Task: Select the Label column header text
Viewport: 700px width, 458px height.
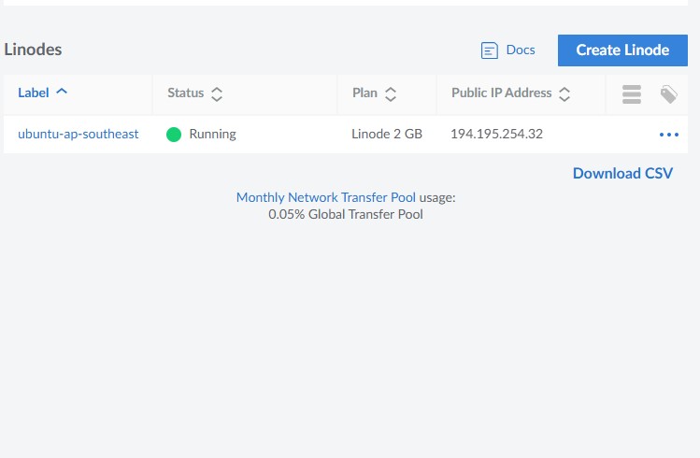Action: pos(34,93)
